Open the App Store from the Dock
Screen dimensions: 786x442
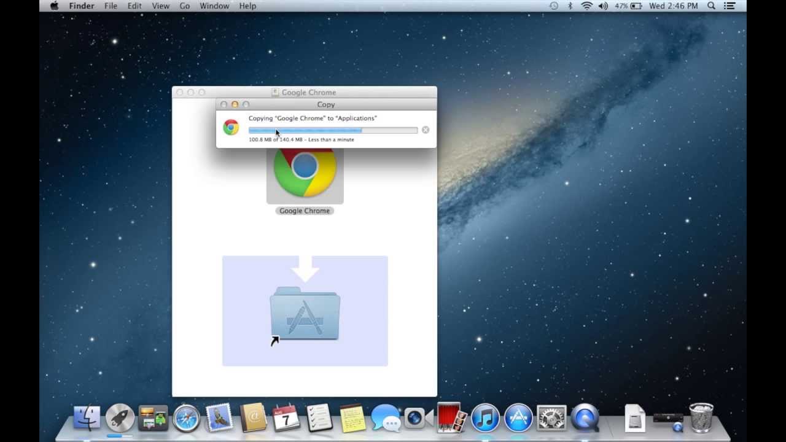pyautogui.click(x=518, y=418)
